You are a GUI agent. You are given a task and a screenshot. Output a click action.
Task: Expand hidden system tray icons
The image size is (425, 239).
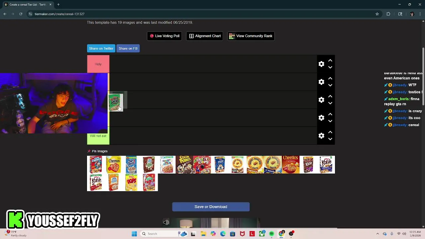click(x=378, y=234)
